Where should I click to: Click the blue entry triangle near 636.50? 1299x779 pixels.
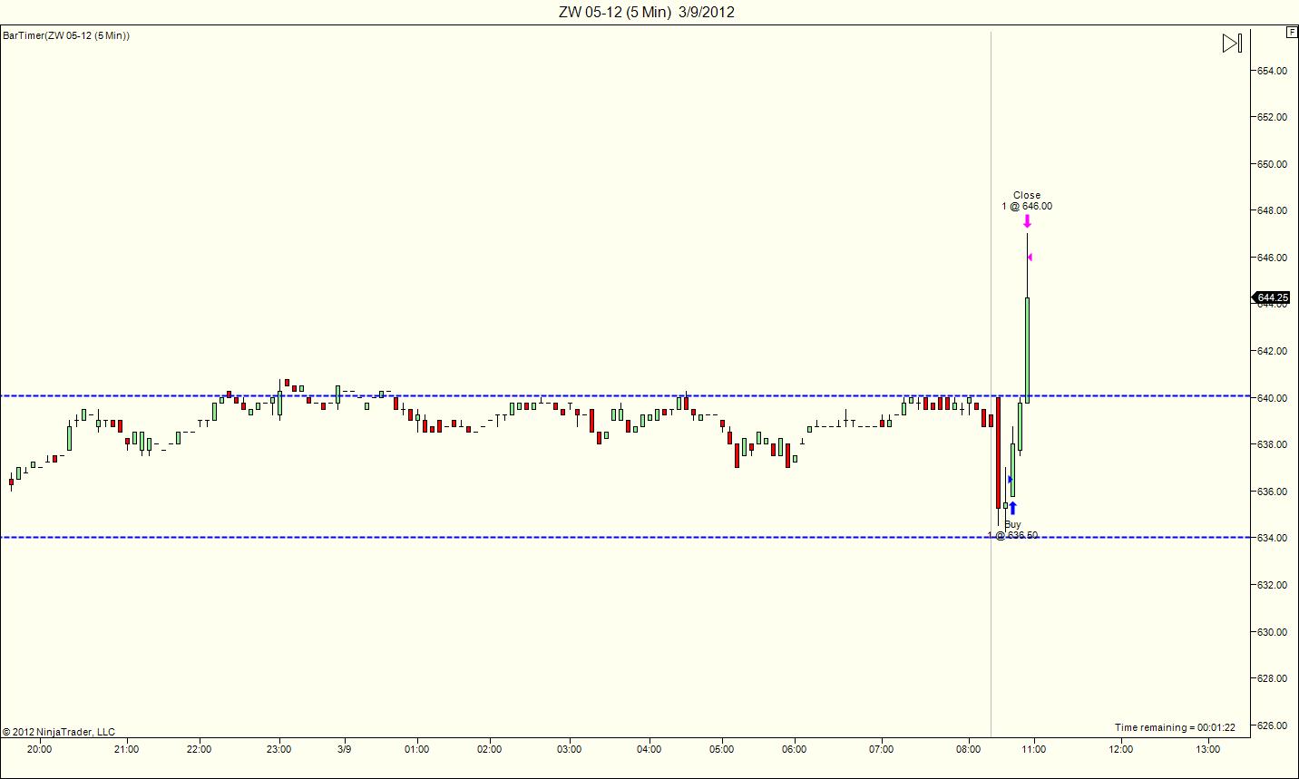pyautogui.click(x=1010, y=479)
